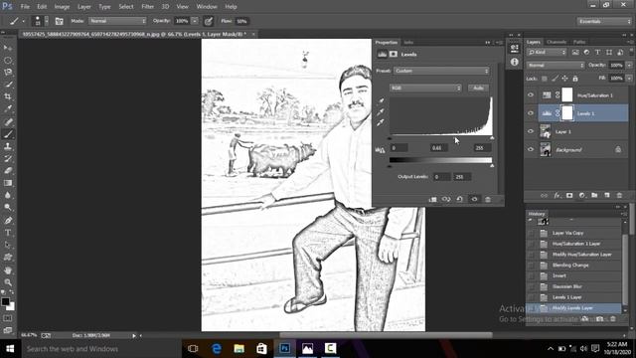Switch to the Channels tab
The height and width of the screenshot is (358, 636).
pyautogui.click(x=556, y=42)
